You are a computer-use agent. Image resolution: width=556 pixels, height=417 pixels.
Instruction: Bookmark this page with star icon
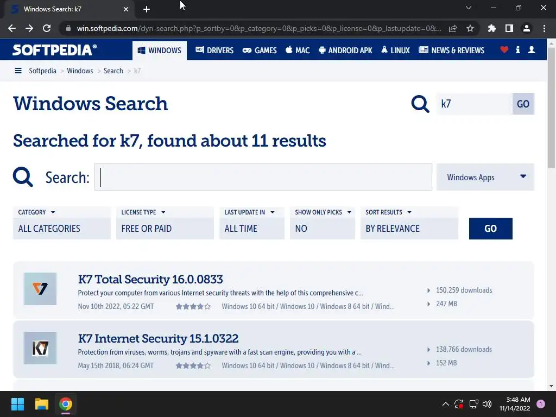point(470,28)
